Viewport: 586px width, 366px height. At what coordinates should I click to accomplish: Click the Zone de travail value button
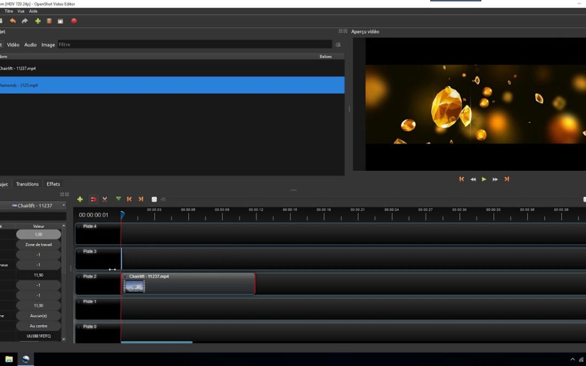point(39,245)
